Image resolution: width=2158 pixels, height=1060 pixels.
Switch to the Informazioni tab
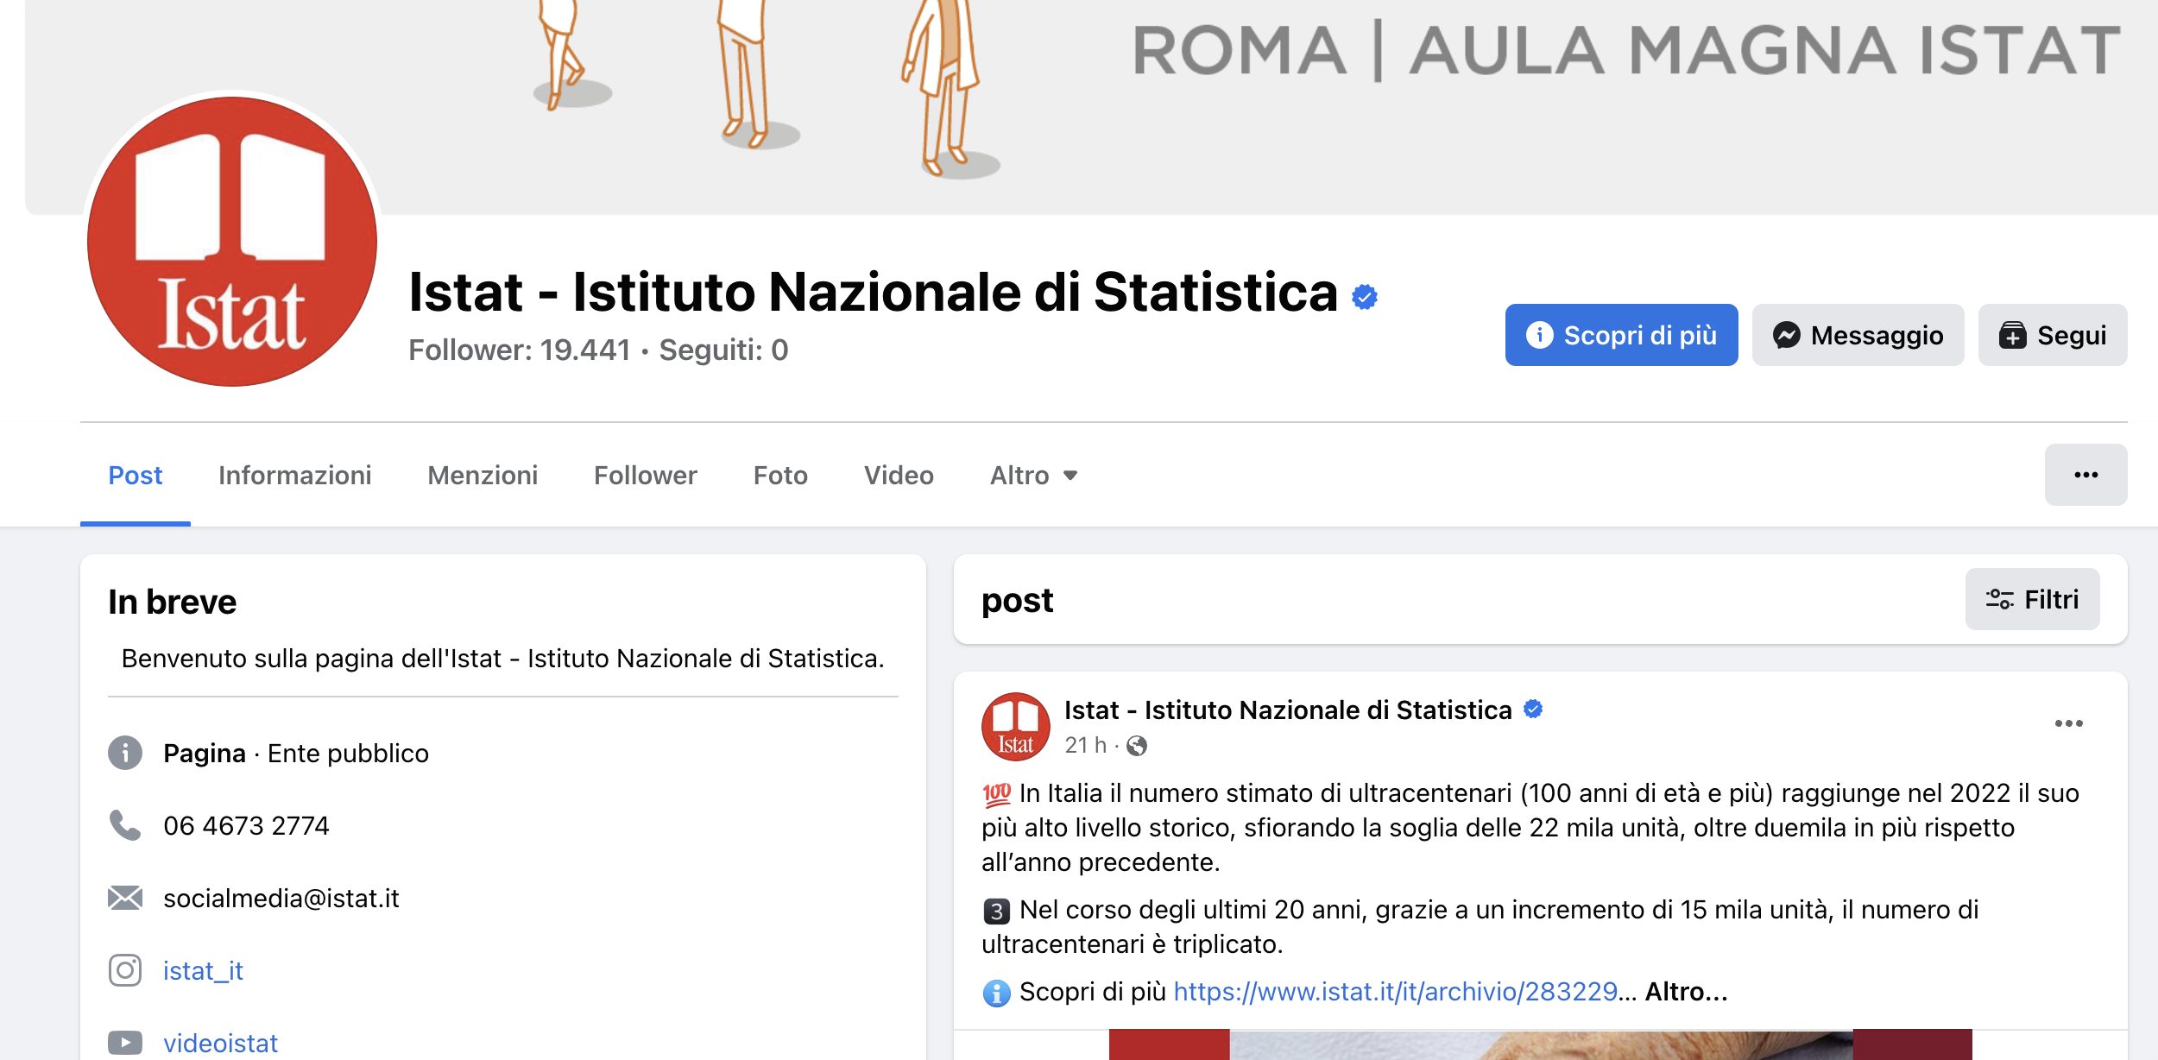point(294,476)
